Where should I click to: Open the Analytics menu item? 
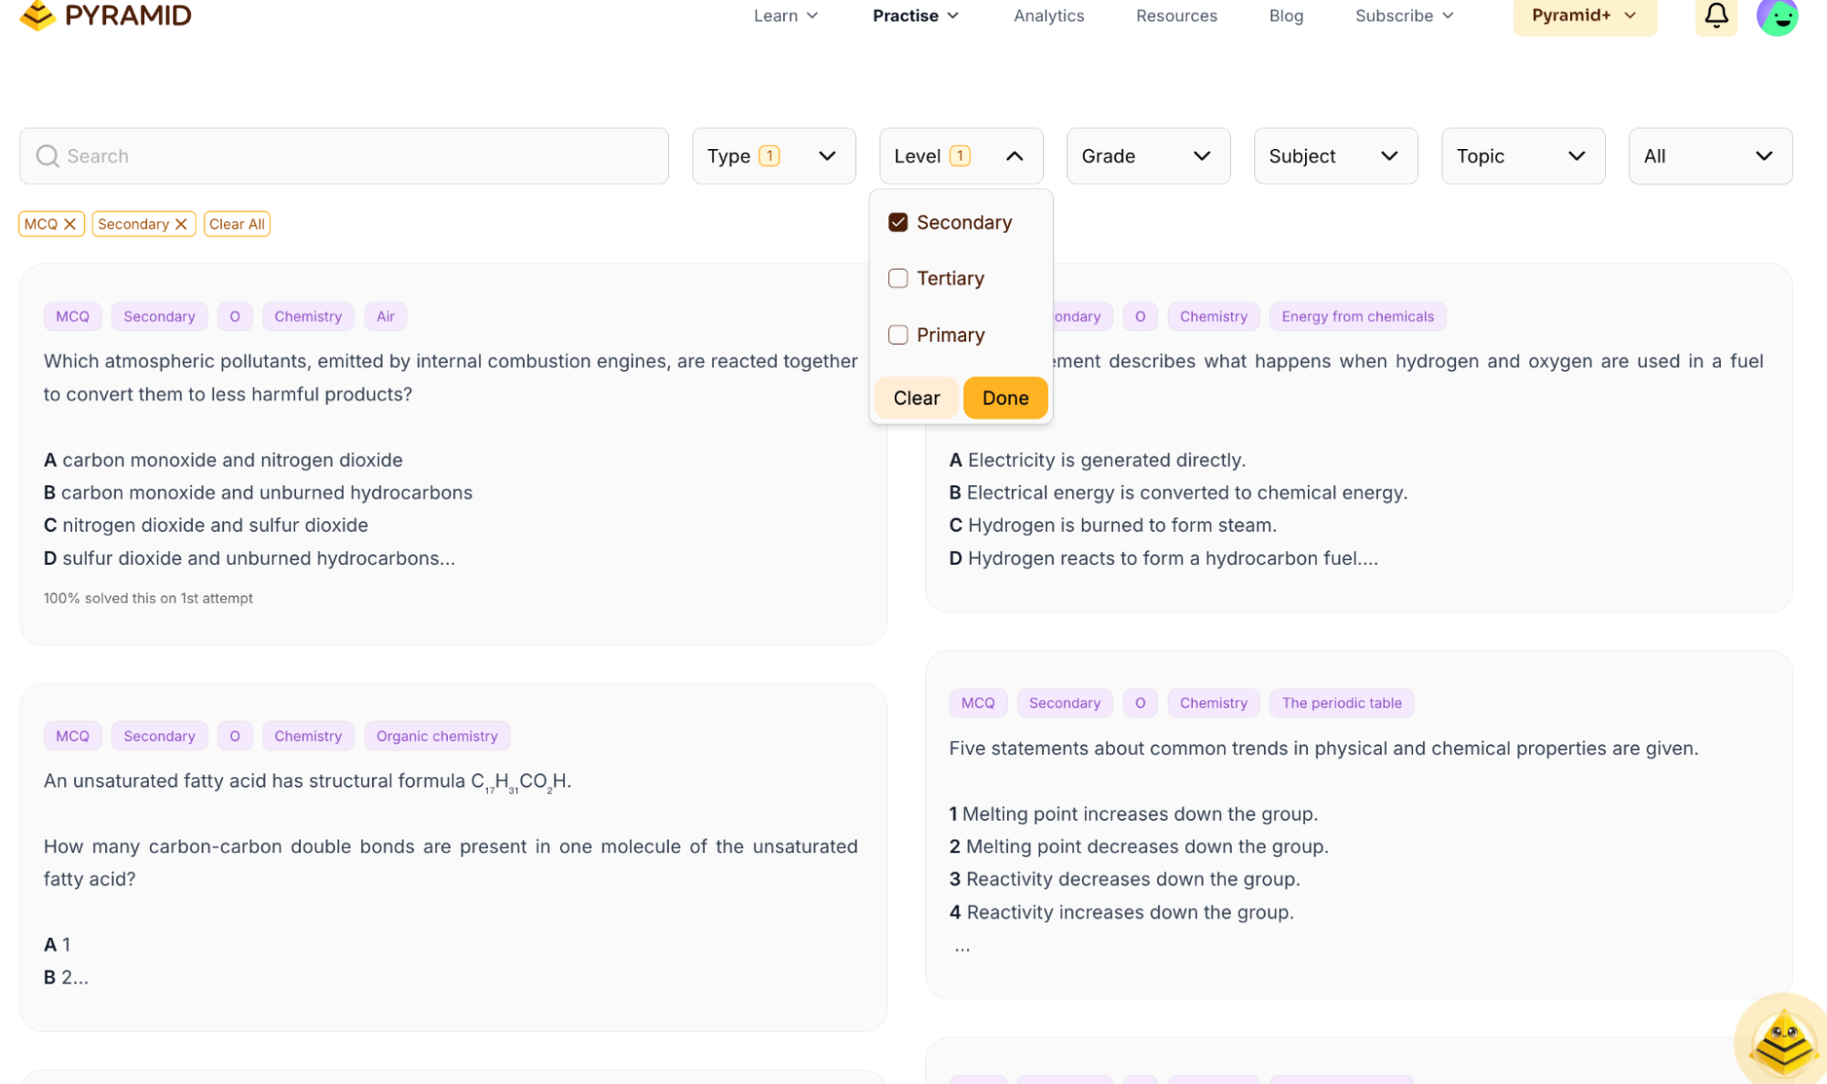tap(1048, 16)
